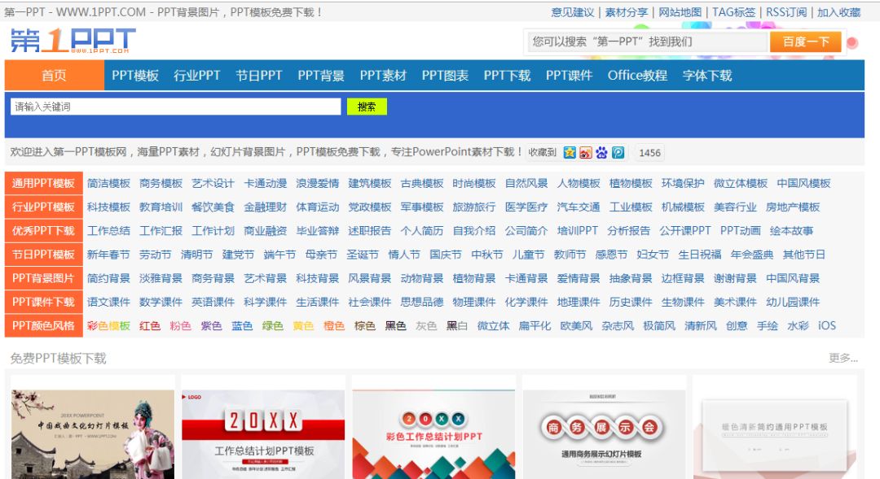880x479 pixels.
Task: Open 语文课件 link
Action: click(108, 302)
